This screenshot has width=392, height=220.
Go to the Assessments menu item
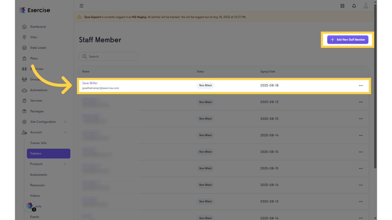coord(38,175)
